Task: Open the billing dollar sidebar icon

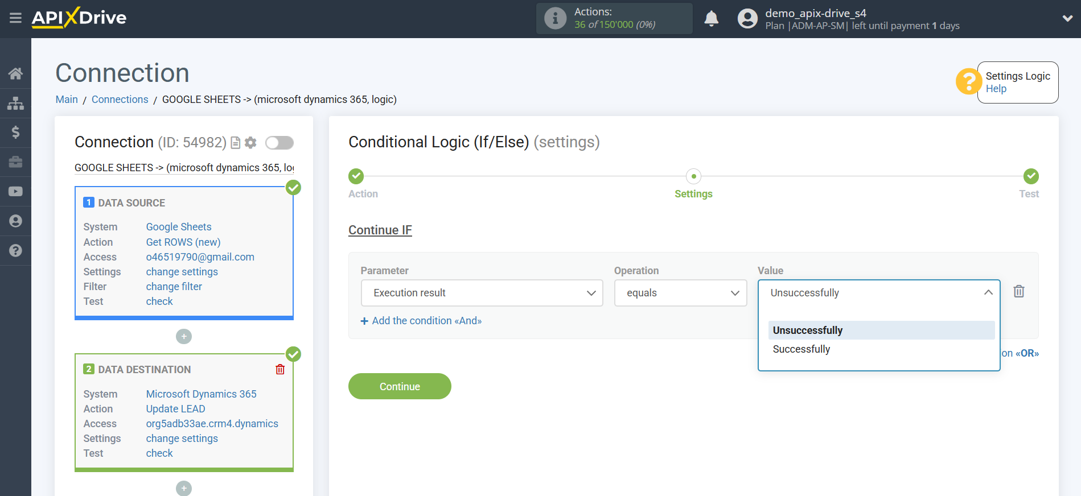Action: pos(15,133)
